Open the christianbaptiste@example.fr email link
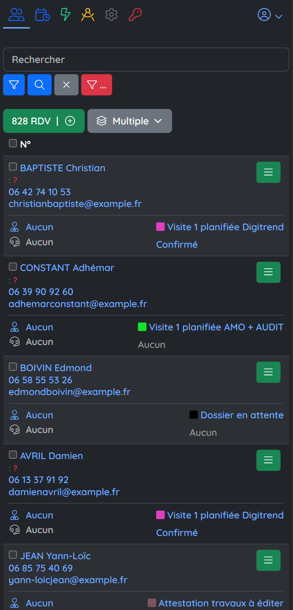293x610 pixels. (x=75, y=204)
